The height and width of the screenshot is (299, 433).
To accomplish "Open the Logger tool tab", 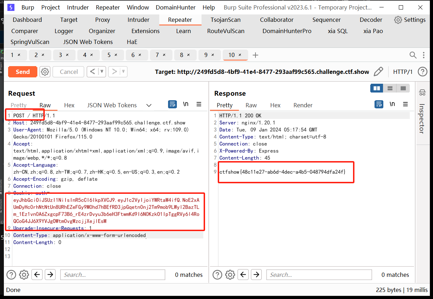I will point(64,31).
